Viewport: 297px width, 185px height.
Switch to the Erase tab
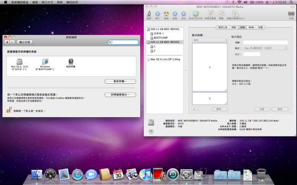click(x=233, y=27)
